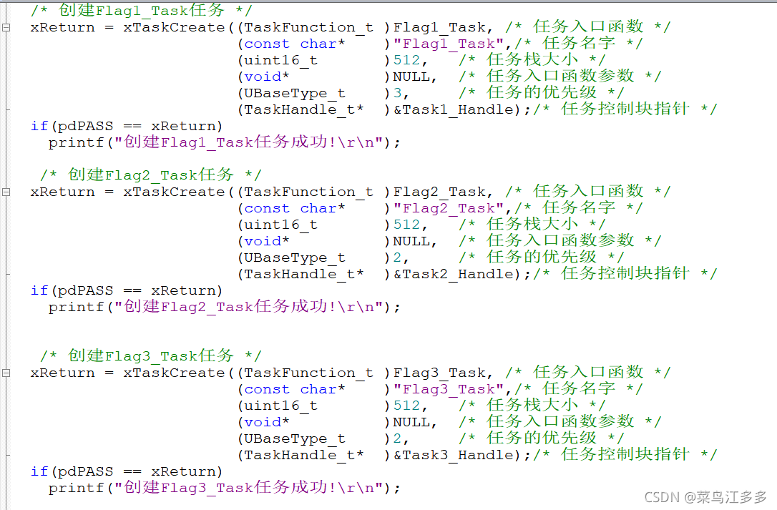
Task: Click the 任务入口函数参数 comment in Flag1 block
Action: (x=560, y=77)
